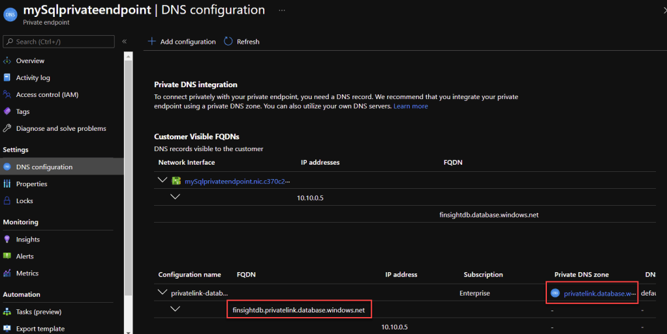Click the Overview icon in sidebar

pyautogui.click(x=7, y=61)
